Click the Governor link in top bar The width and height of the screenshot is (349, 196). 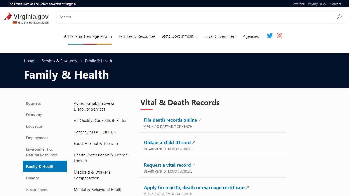pyautogui.click(x=298, y=4)
